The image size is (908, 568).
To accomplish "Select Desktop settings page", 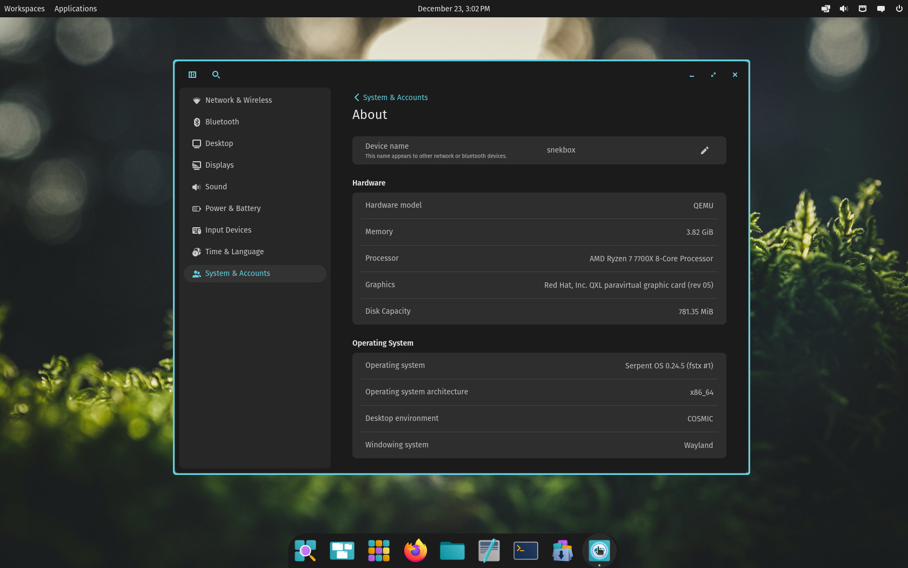I will click(255, 144).
